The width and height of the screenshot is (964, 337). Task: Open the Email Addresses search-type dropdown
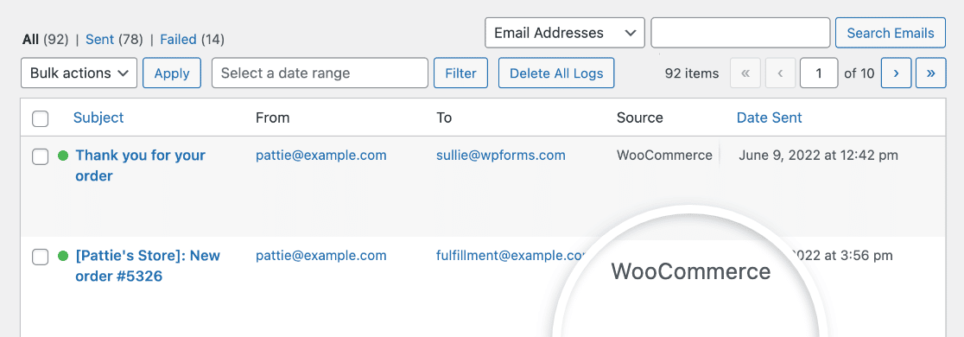click(564, 33)
